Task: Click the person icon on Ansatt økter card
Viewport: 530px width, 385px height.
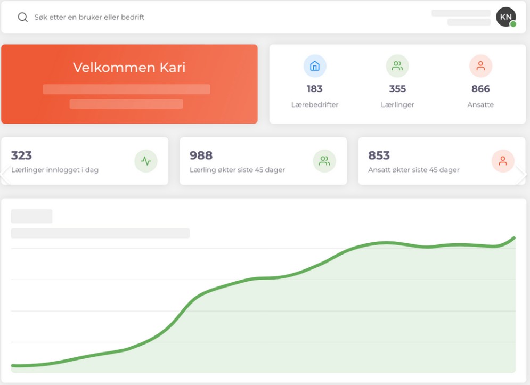Action: point(503,161)
